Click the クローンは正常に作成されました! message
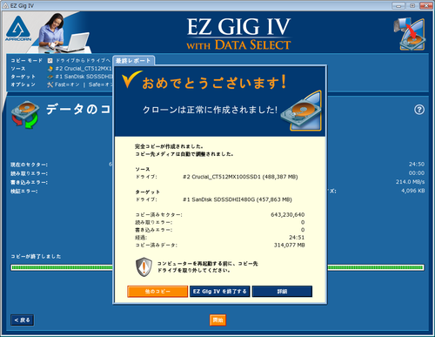 coord(210,110)
